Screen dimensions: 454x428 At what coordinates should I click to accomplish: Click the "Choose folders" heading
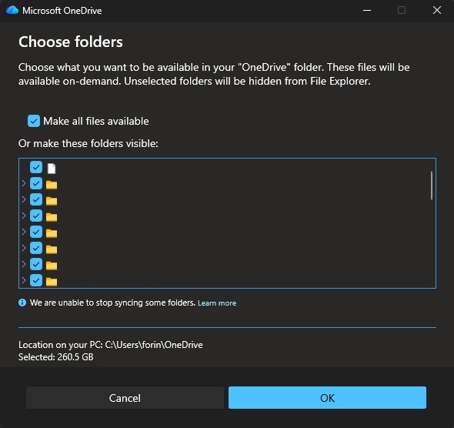tap(71, 42)
